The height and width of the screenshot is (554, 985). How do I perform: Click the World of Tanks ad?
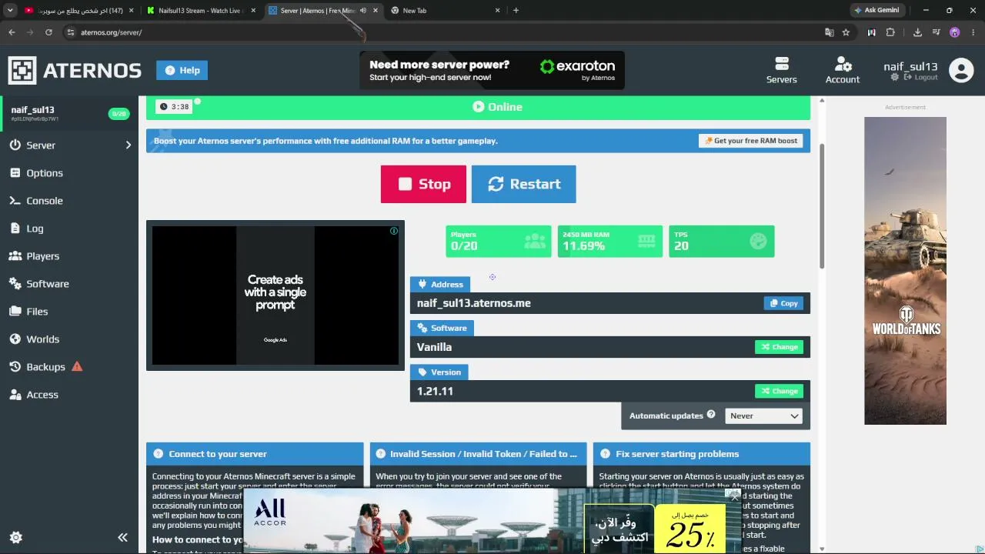click(x=905, y=271)
